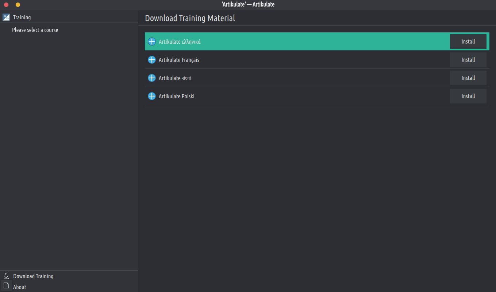Minimize the window with yellow button
This screenshot has height=292, width=496.
click(x=18, y=5)
